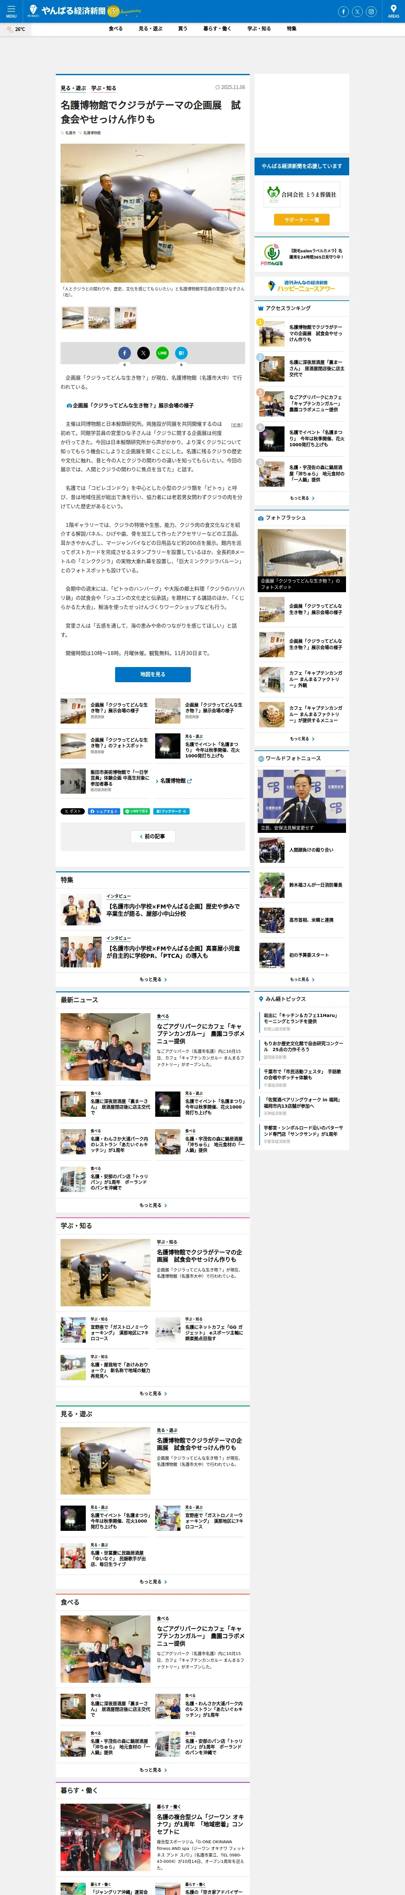Expand もっと見る under 見る・遊ぶ section
The image size is (405, 1895).
153,1582
